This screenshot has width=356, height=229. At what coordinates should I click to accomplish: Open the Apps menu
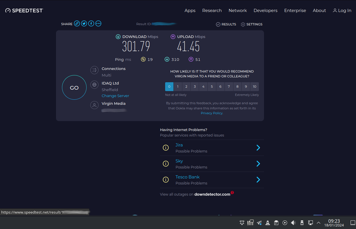click(x=190, y=11)
